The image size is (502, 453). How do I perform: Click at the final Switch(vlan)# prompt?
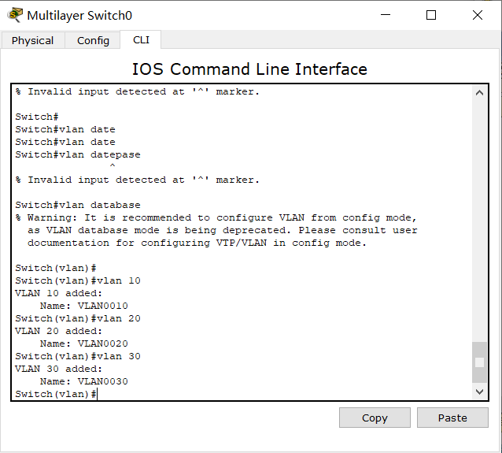[x=56, y=394]
